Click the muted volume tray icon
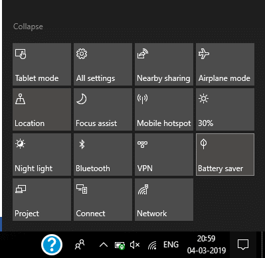 tap(135, 245)
